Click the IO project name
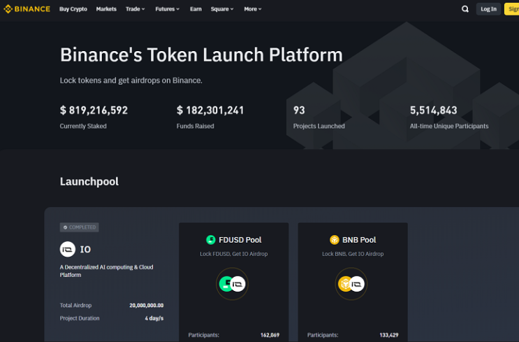519x342 pixels. 85,249
